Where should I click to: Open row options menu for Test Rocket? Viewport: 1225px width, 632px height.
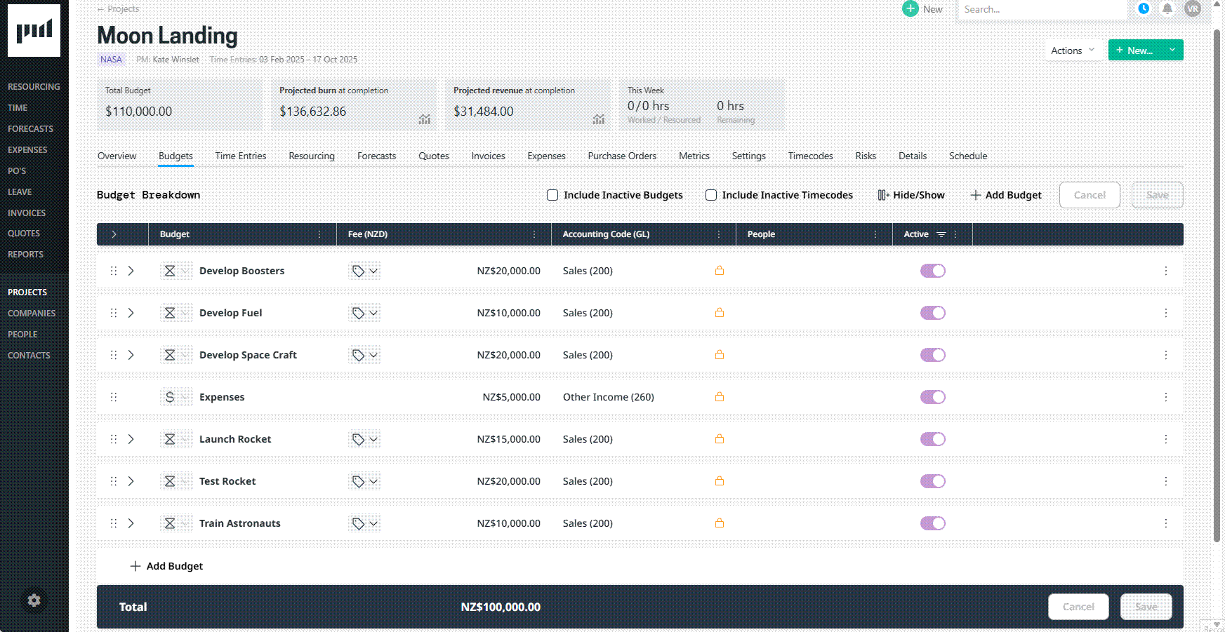pos(1165,481)
